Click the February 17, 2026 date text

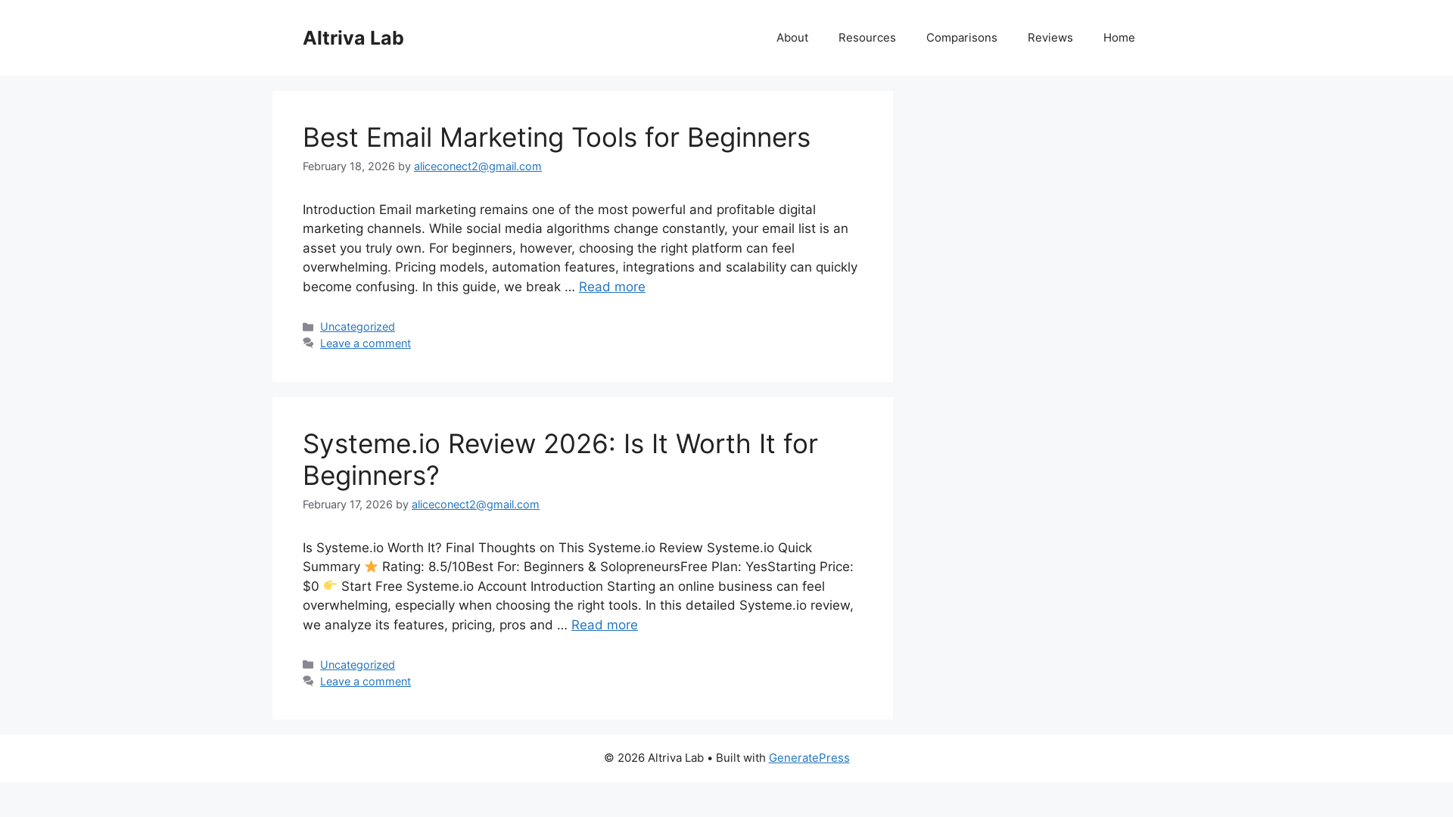[347, 505]
